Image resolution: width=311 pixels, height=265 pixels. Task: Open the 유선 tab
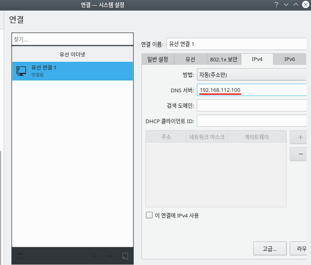point(190,59)
